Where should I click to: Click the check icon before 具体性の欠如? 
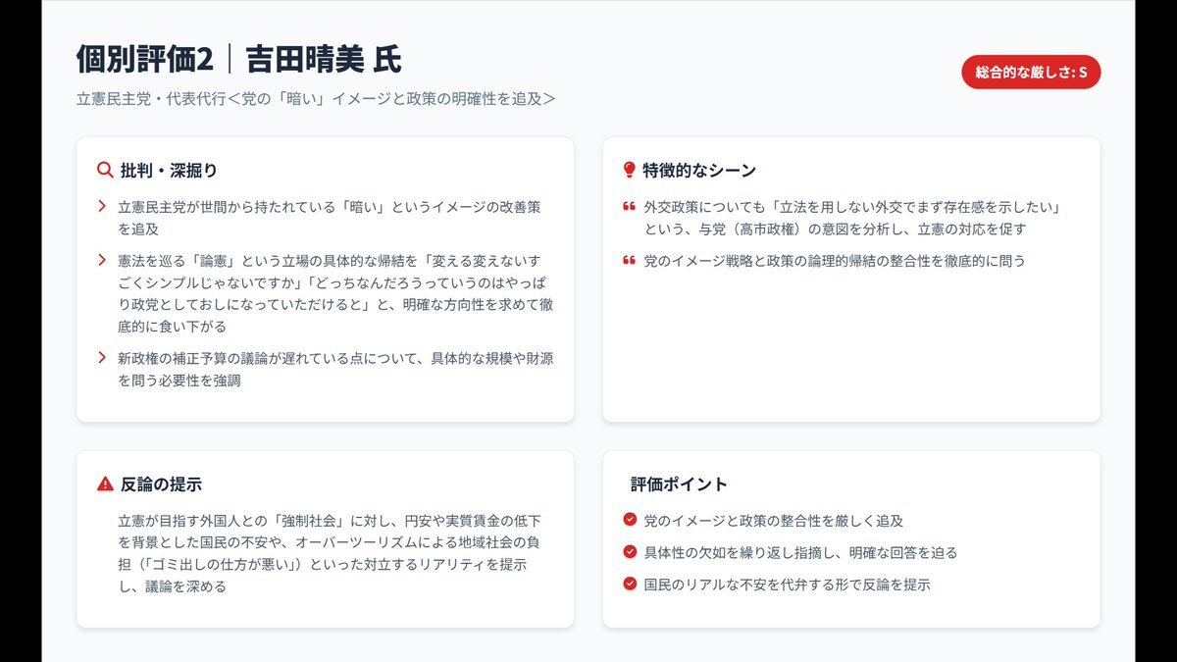coord(630,551)
